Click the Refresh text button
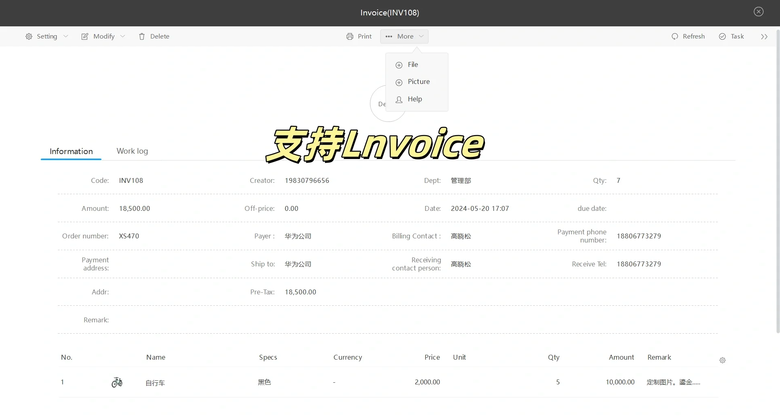The width and height of the screenshot is (780, 416). point(694,36)
